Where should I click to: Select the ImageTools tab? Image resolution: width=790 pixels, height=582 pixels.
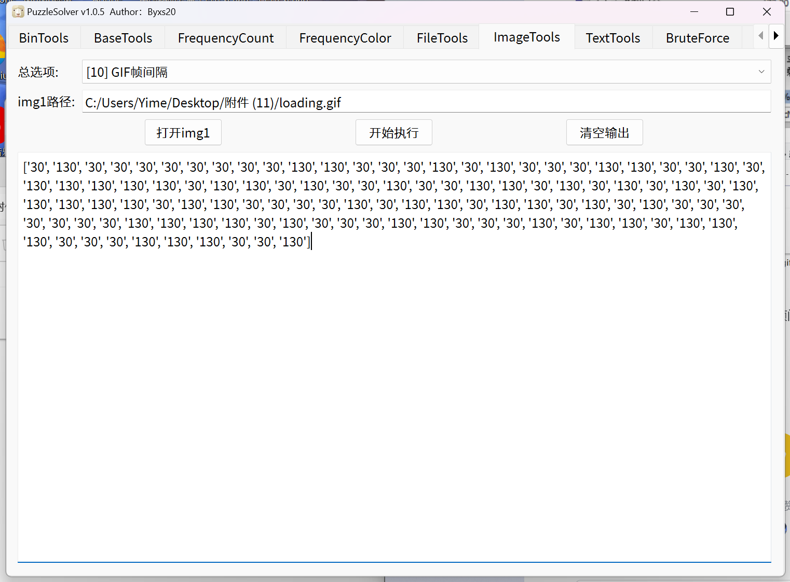point(527,37)
